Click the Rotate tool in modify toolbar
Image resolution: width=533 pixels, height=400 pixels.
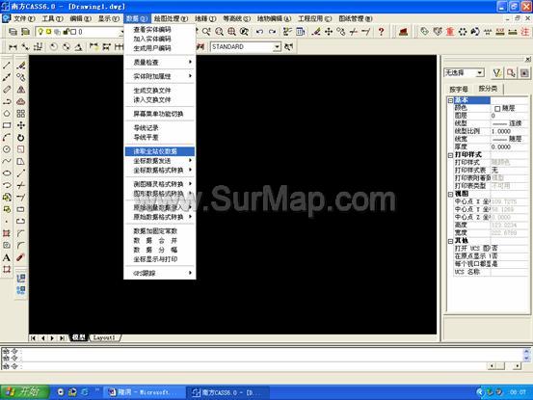click(x=21, y=137)
